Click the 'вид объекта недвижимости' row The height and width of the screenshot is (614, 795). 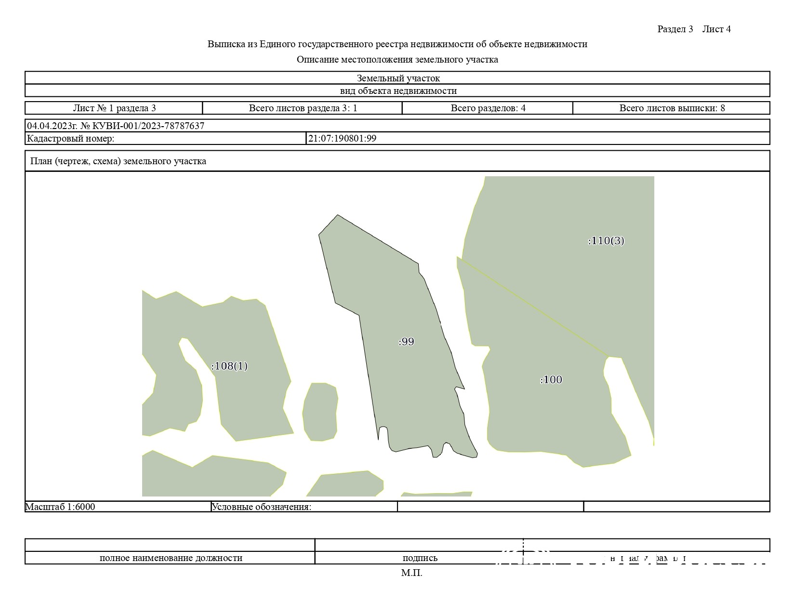397,91
